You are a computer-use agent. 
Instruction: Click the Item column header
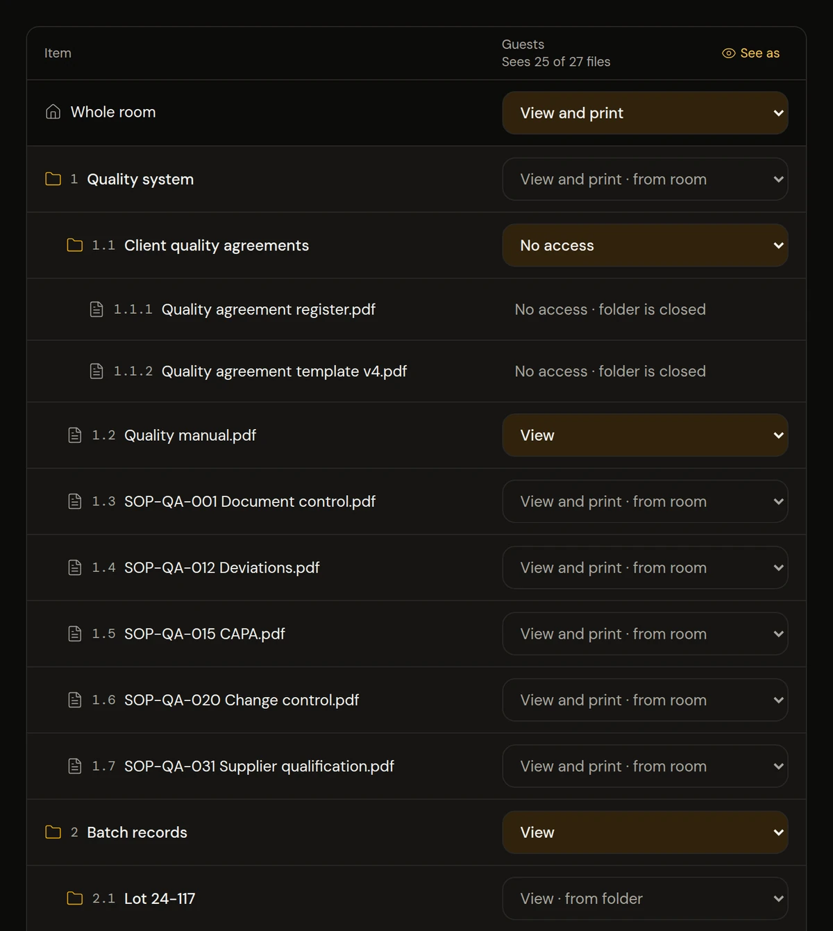[x=58, y=53]
